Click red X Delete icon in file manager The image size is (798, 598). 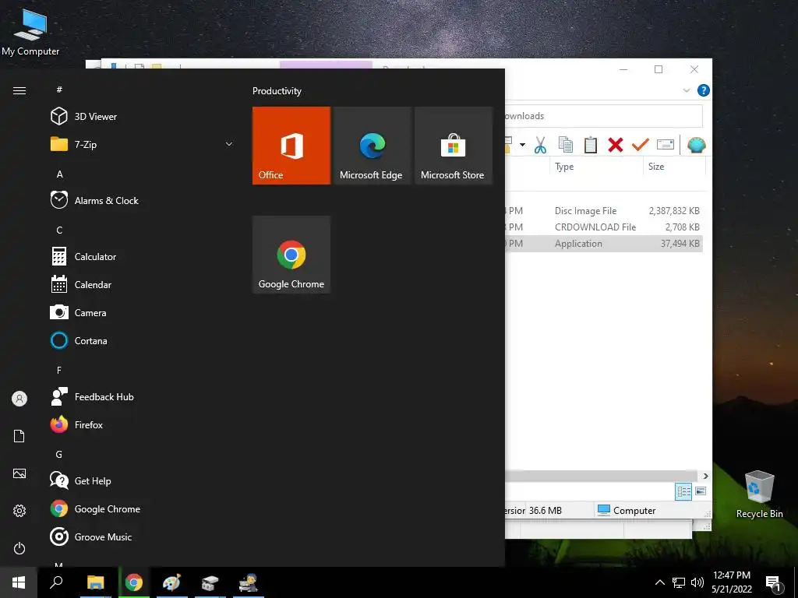[x=616, y=145]
